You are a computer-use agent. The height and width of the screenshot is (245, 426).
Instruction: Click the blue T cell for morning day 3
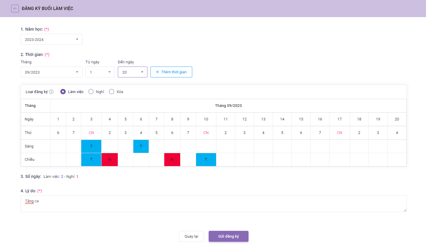point(91,146)
